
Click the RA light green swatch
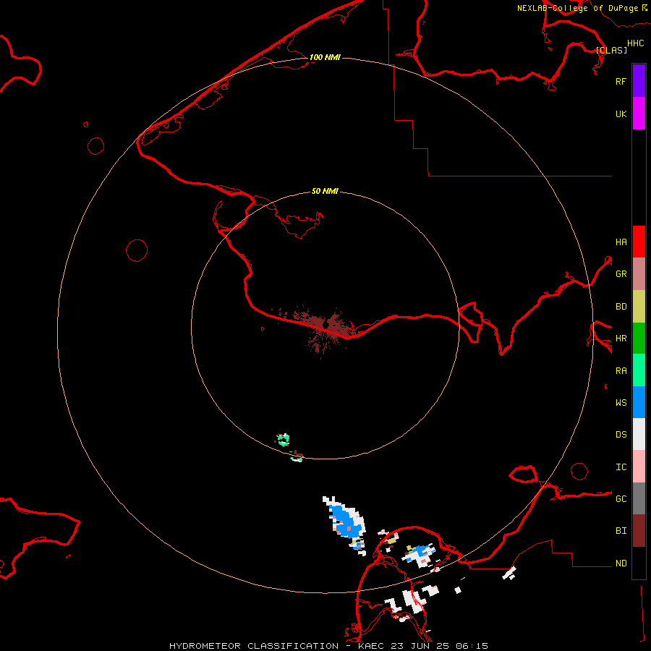tap(639, 370)
